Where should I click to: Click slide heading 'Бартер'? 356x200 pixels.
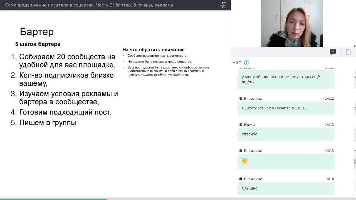[x=37, y=32]
